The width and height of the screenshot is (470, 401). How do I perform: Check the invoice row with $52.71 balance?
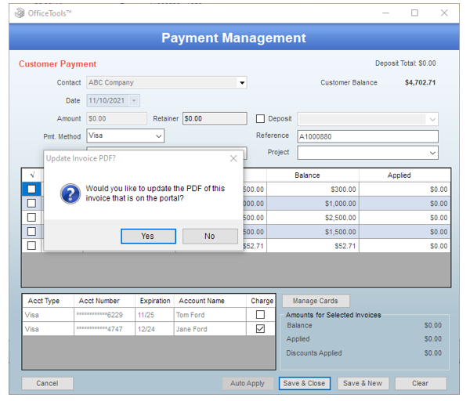(x=31, y=245)
